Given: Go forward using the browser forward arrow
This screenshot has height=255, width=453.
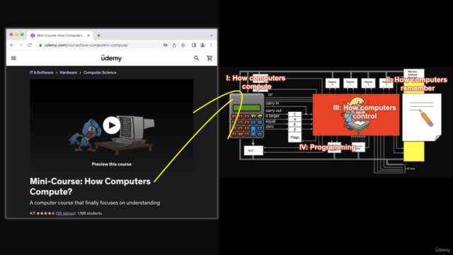Looking at the screenshot, I should point(21,45).
